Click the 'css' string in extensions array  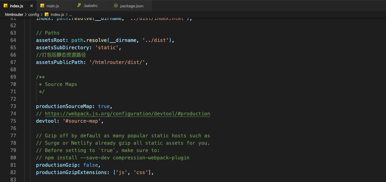point(141,172)
